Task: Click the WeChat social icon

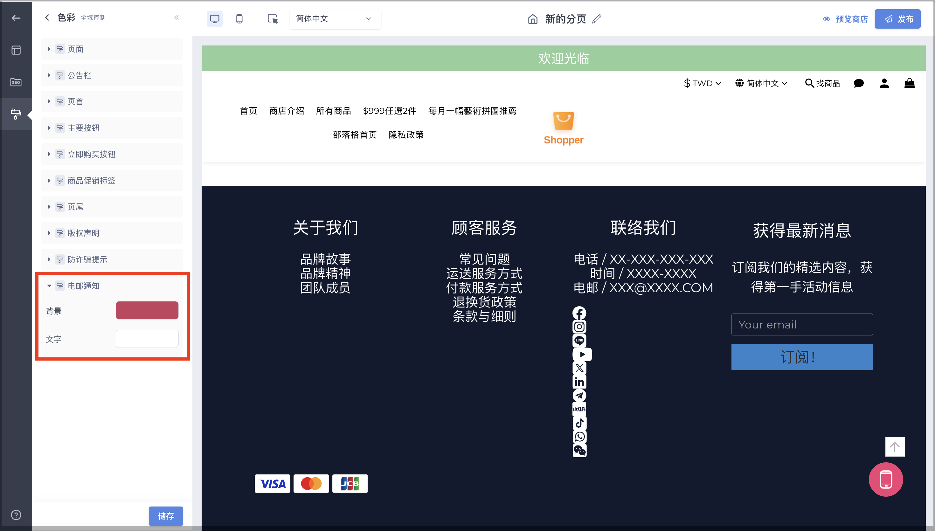Action: 579,451
